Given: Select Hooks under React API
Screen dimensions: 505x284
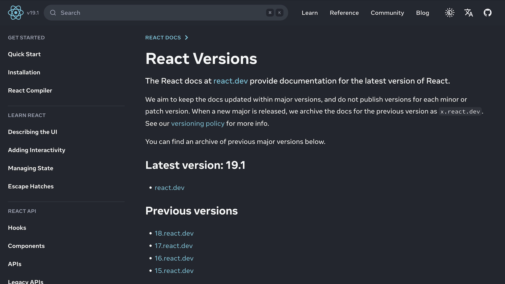Looking at the screenshot, I should pos(17,228).
